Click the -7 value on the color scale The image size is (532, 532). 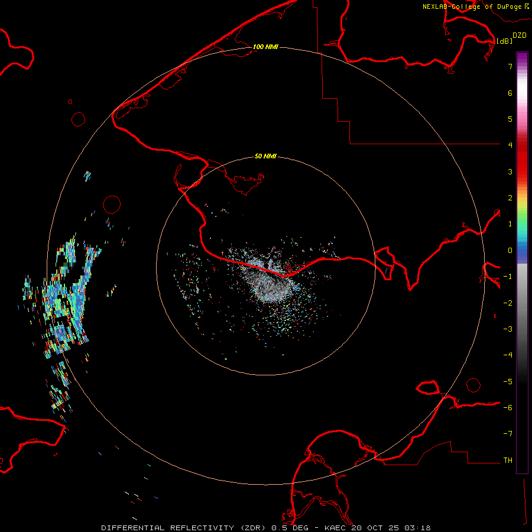(508, 434)
